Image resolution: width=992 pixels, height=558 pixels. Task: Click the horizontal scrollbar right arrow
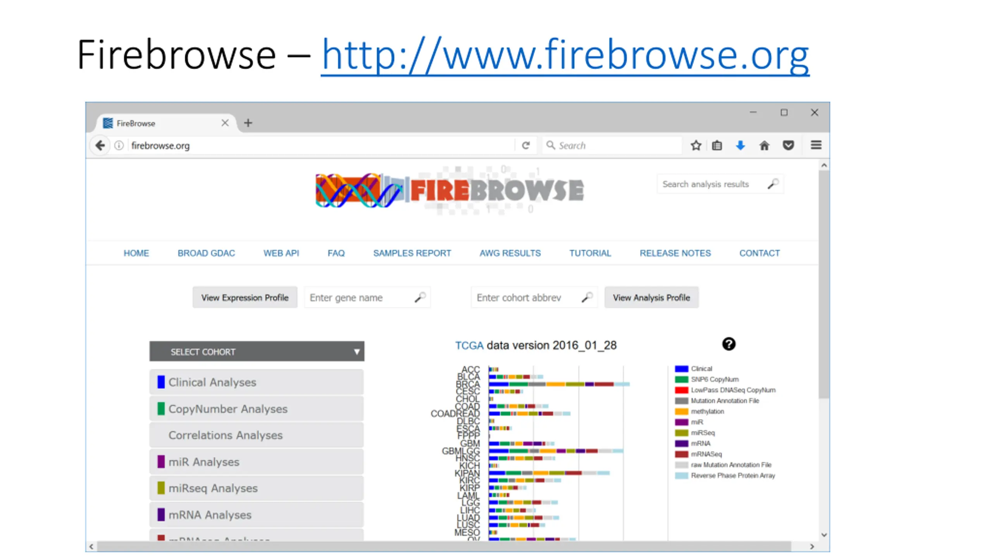pyautogui.click(x=812, y=546)
